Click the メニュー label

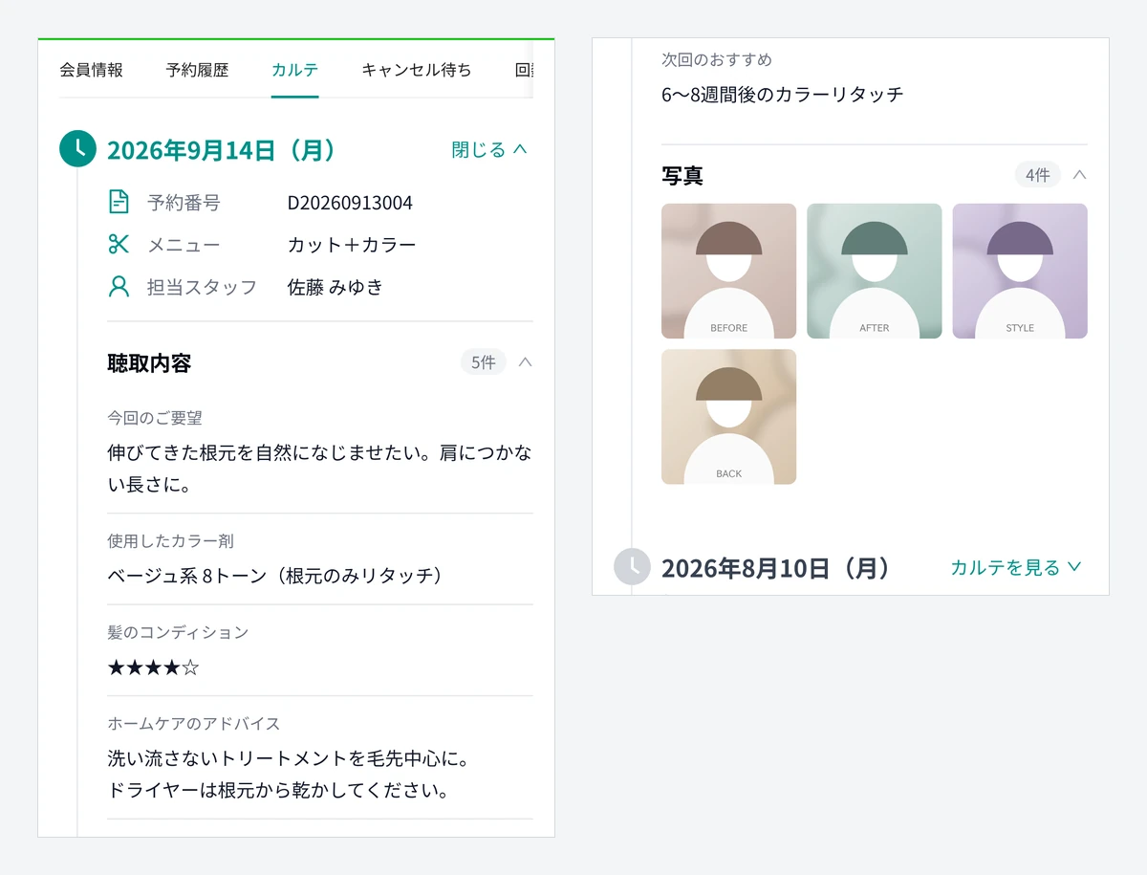[x=184, y=245]
